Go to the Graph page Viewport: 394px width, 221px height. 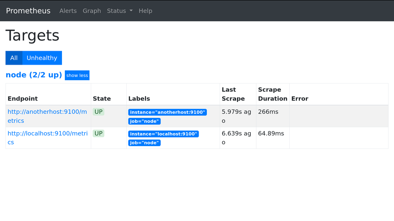click(x=92, y=11)
